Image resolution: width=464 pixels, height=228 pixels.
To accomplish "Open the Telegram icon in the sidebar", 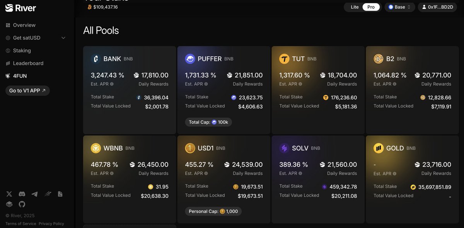I will point(35,194).
